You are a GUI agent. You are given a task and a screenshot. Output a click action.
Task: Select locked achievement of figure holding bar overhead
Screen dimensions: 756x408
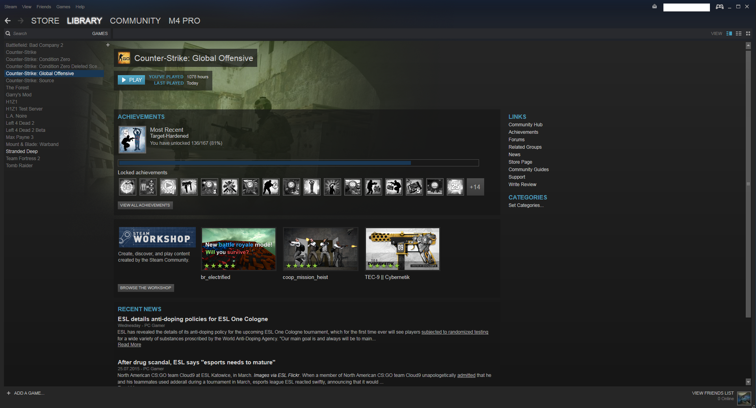pos(312,187)
